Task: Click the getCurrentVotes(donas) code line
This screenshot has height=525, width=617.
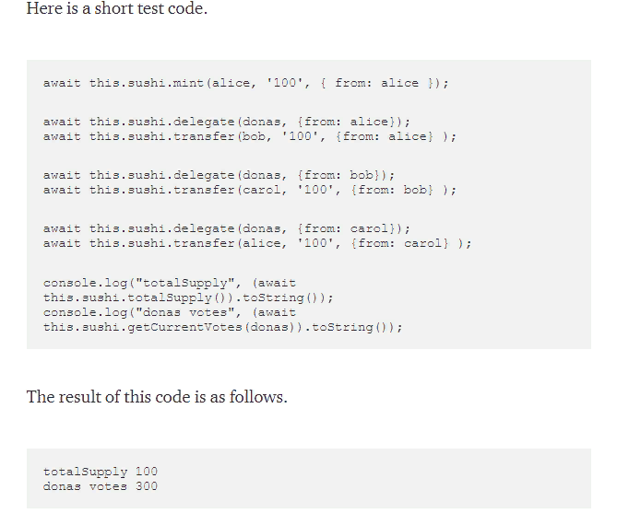Action: (222, 327)
